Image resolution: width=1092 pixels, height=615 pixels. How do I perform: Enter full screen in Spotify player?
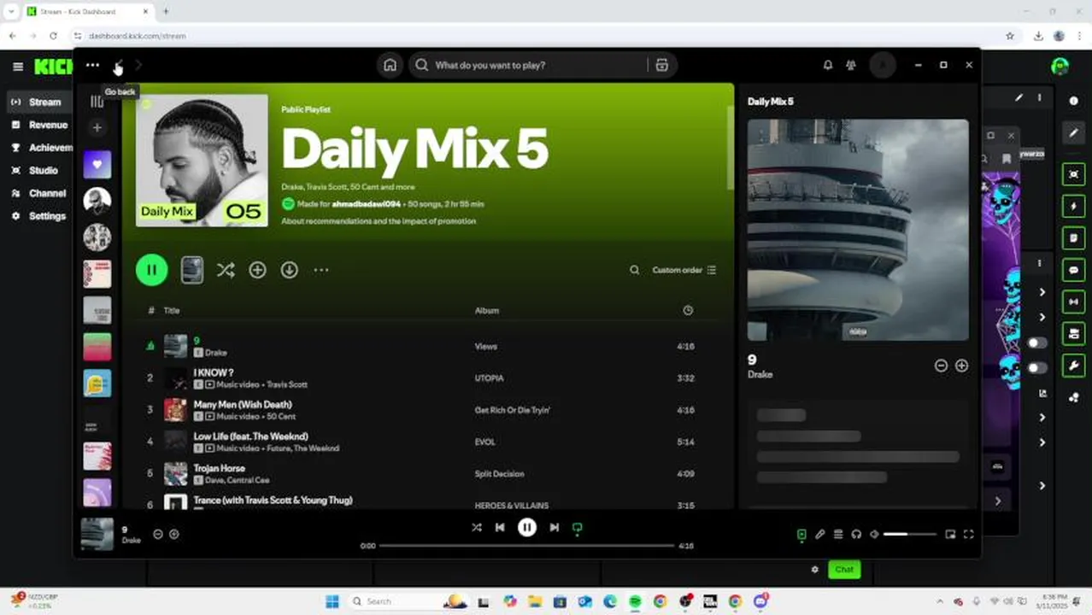tap(968, 534)
